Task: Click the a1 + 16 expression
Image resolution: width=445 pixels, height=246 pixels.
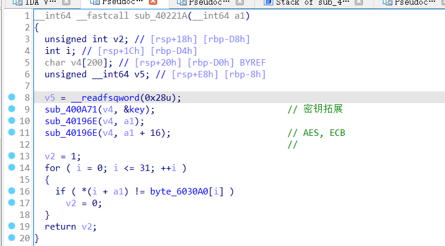Action: (x=142, y=133)
